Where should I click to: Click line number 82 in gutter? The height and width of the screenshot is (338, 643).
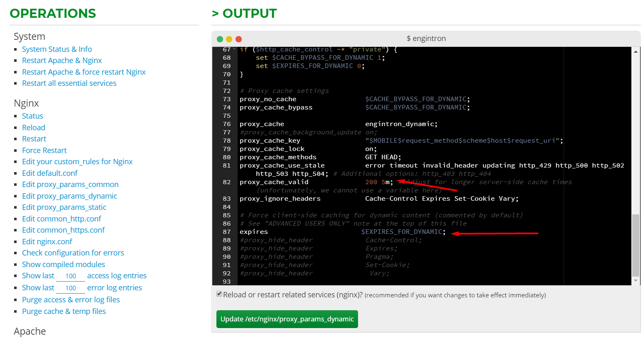226,182
